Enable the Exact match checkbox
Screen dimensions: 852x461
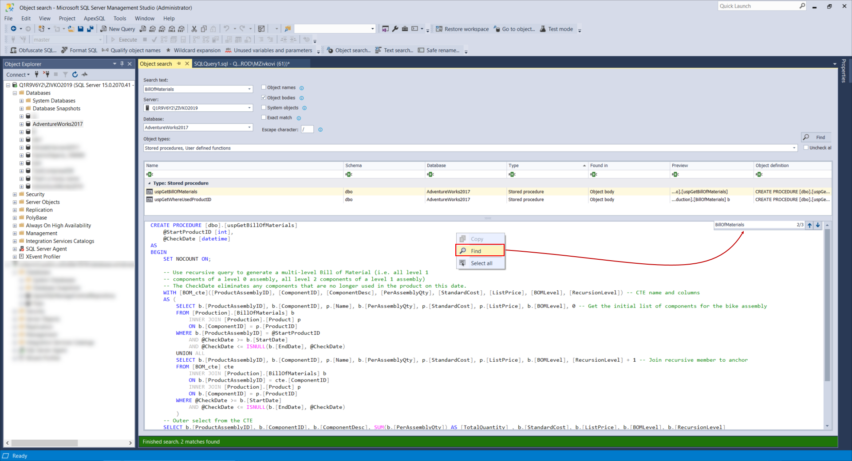point(264,117)
